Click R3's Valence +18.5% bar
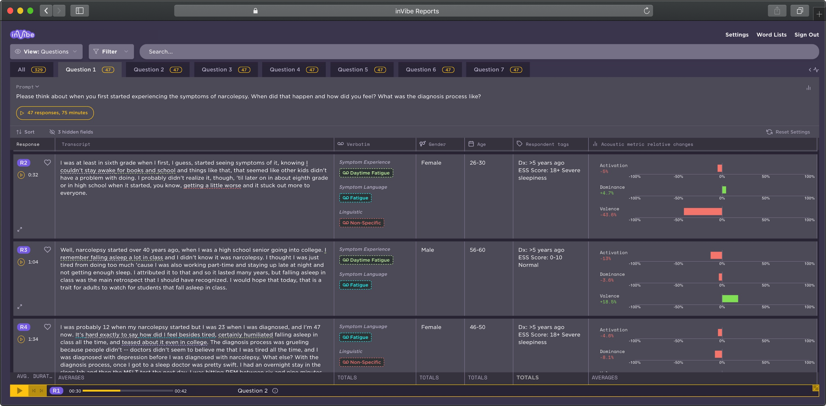Viewport: 826px width, 406px height. pyautogui.click(x=730, y=299)
